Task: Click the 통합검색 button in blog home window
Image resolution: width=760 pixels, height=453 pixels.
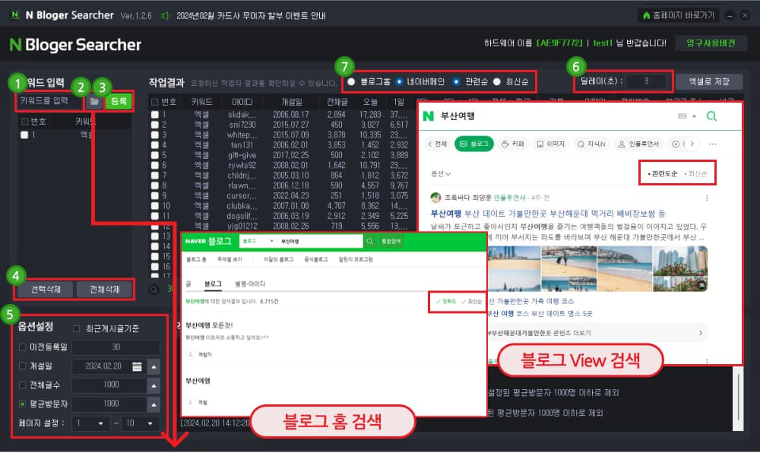Action: click(391, 241)
